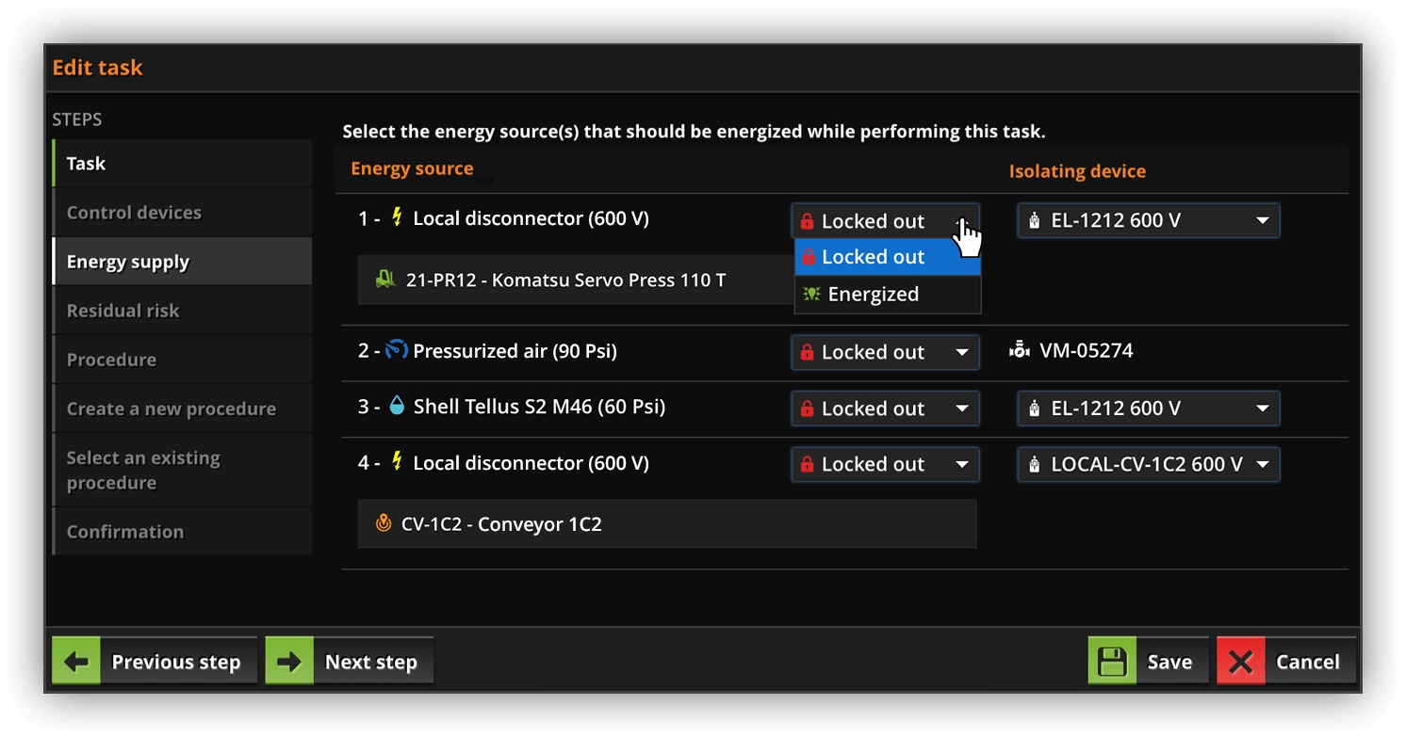Click the green right arrow icon
1406x737 pixels.
289,662
